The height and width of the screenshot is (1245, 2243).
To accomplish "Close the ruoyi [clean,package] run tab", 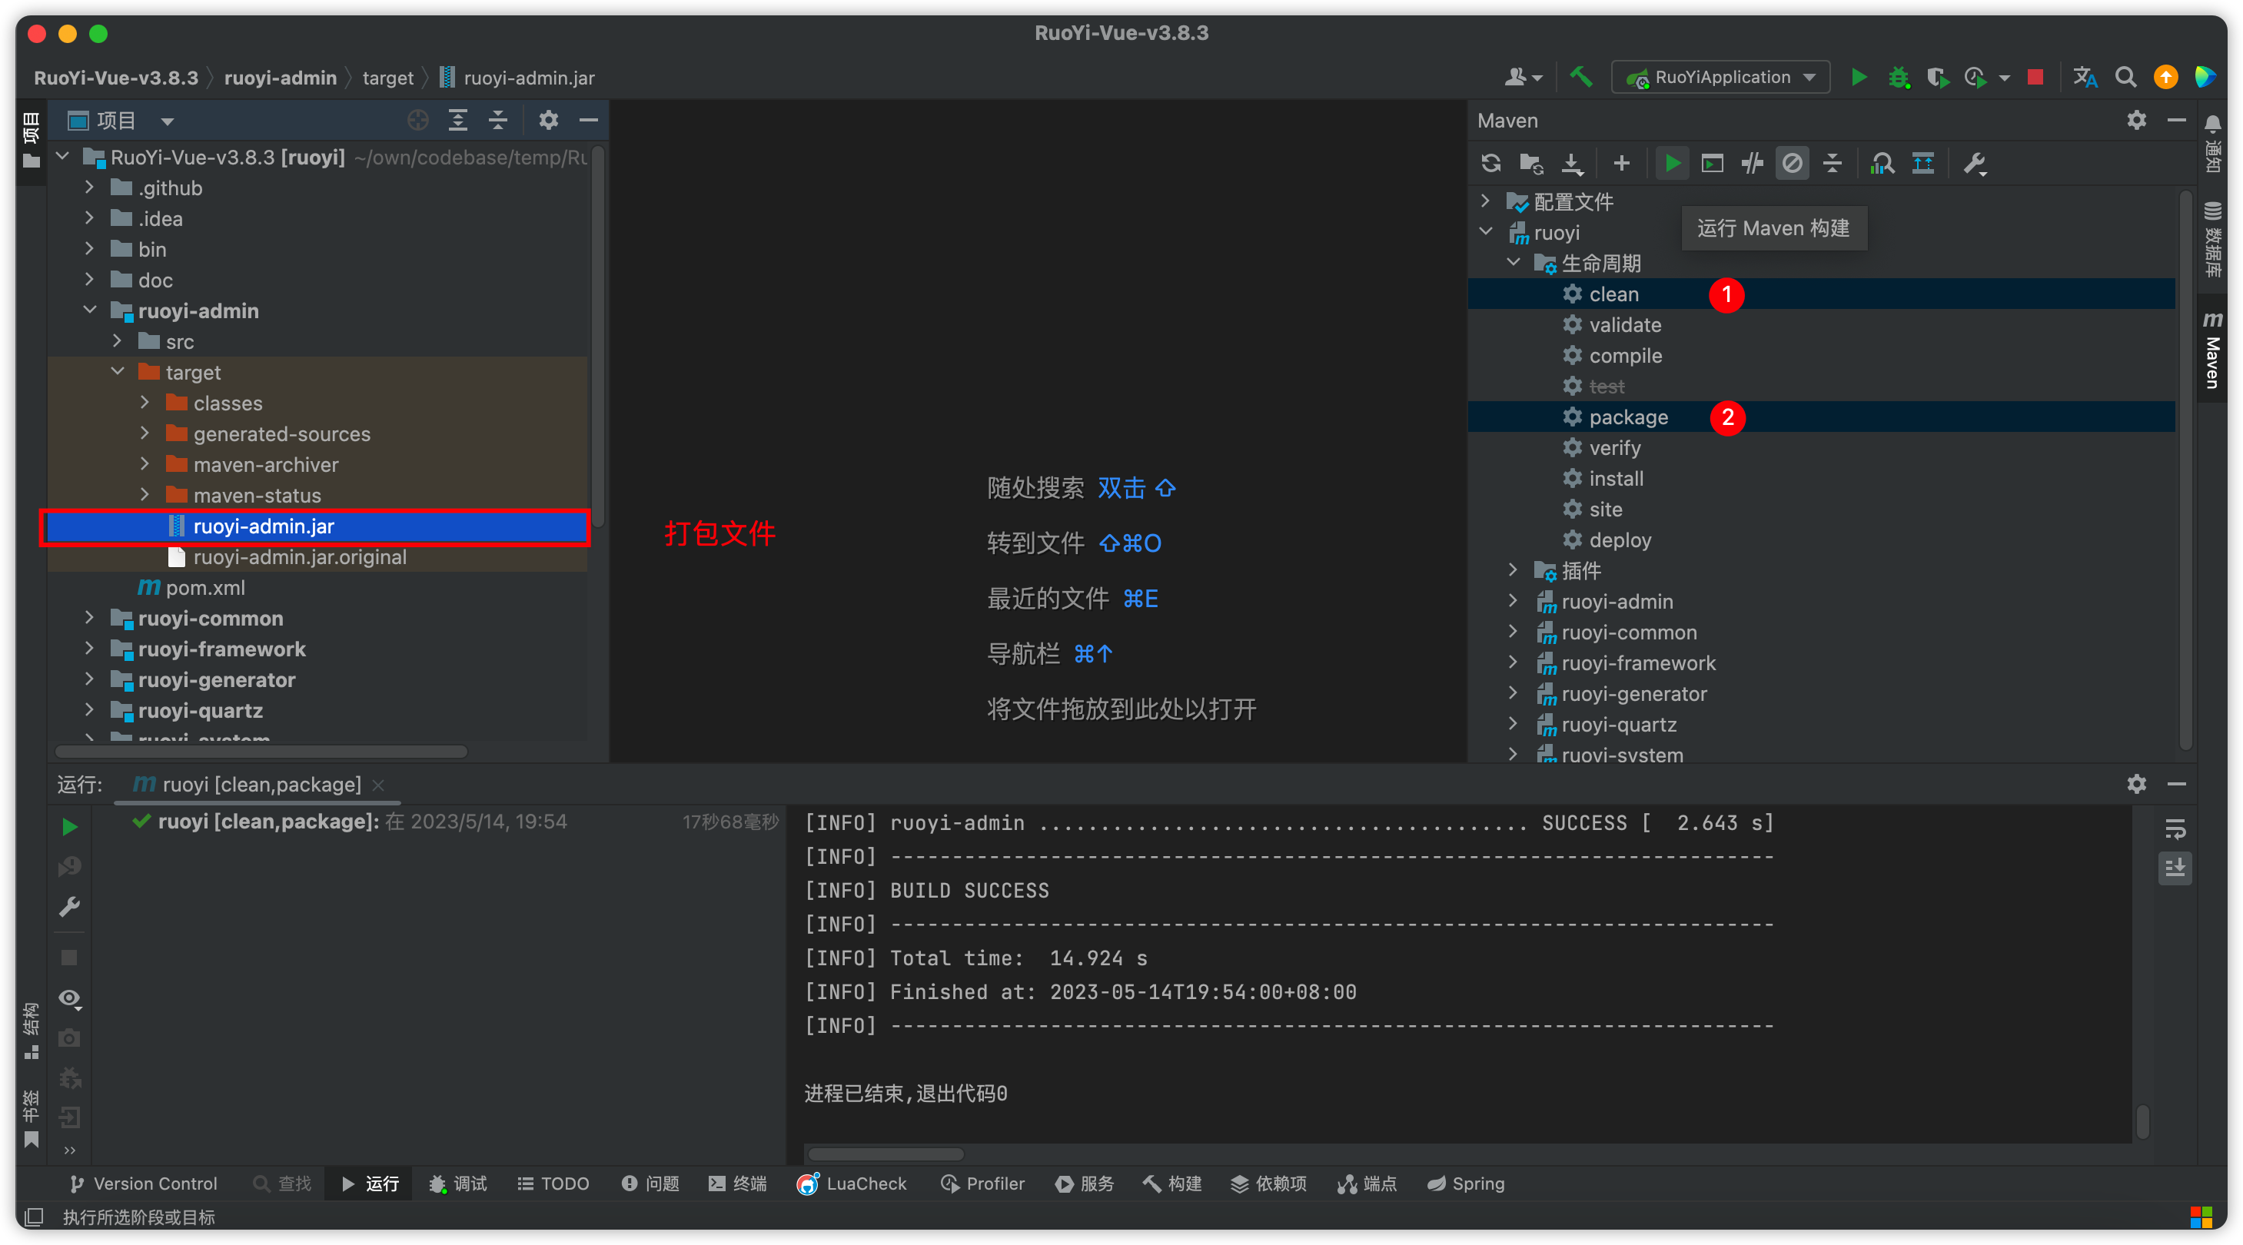I will coord(378,785).
